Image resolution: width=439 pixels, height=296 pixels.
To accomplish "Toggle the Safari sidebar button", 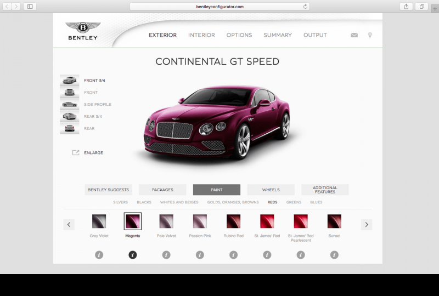I will point(30,7).
